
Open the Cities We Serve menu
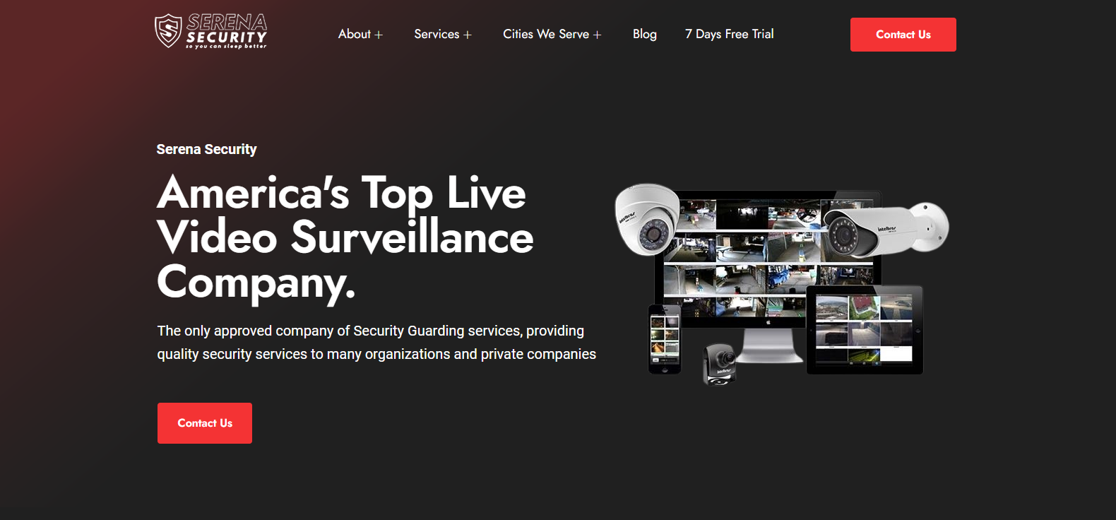546,34
